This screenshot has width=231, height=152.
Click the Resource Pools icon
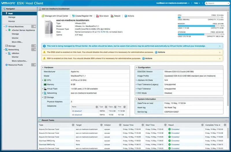[x=6, y=65]
